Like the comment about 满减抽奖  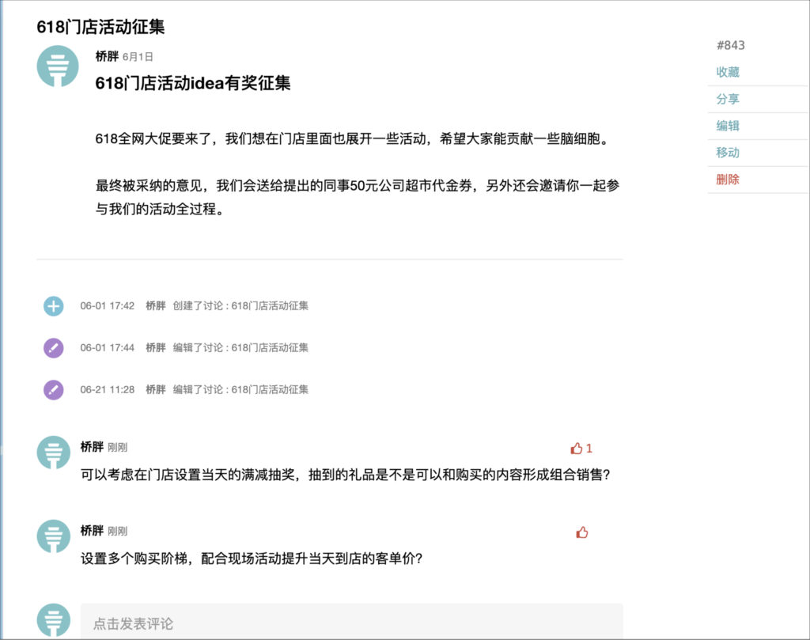pos(576,449)
